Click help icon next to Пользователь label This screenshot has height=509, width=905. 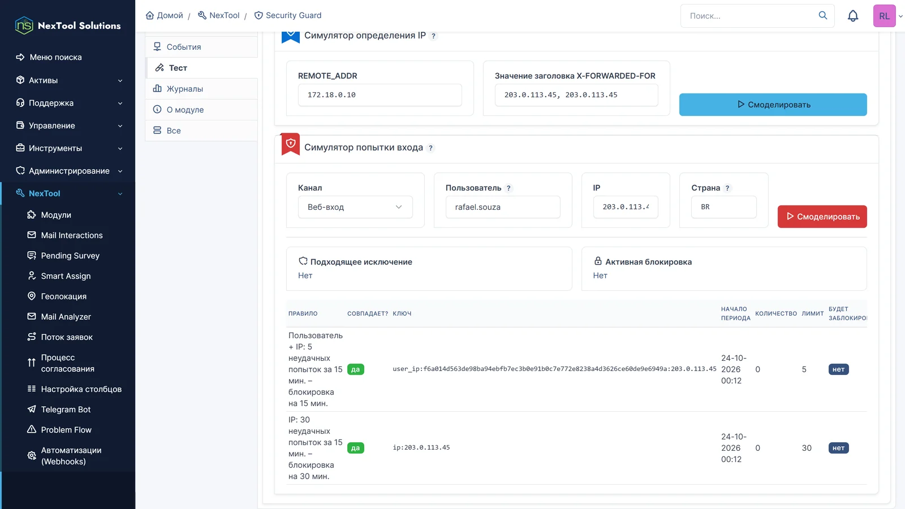point(508,188)
